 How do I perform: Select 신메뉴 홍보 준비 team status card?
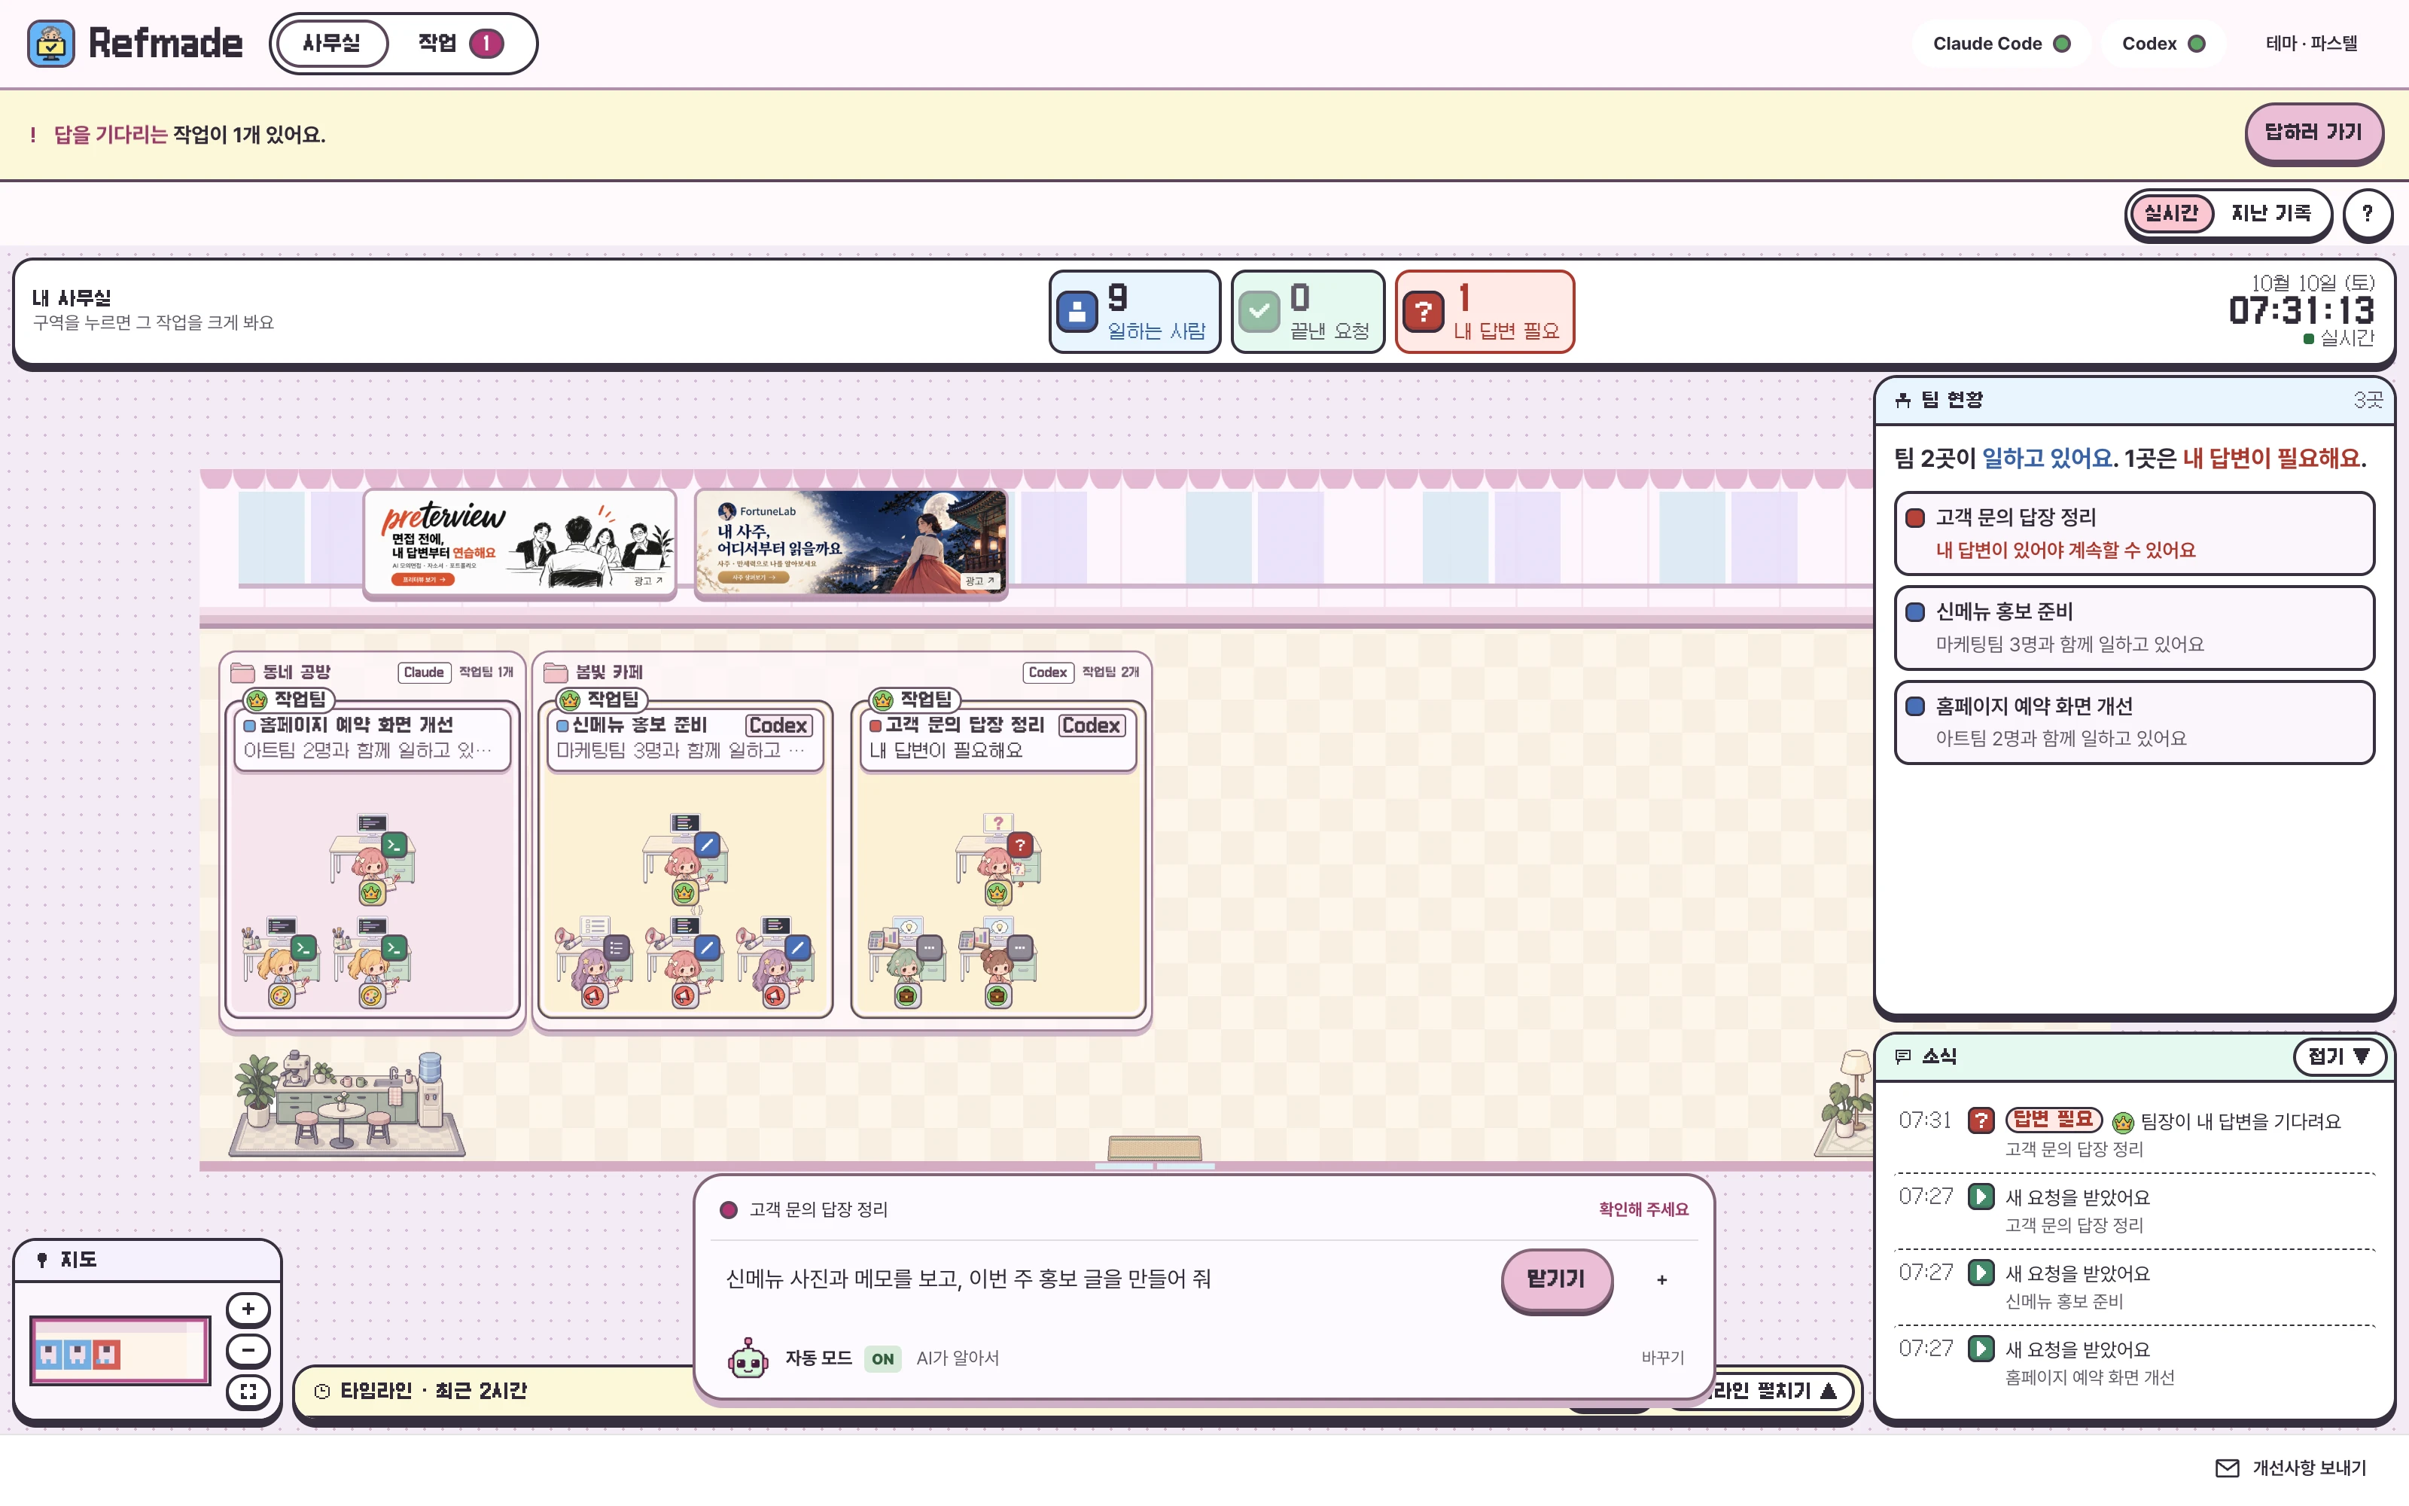2133,627
